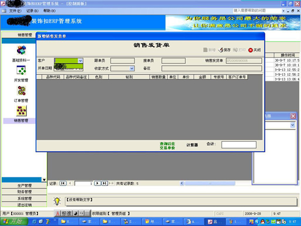The height and width of the screenshot is (226, 301).
Task: Click the 单价 column header
Action: [186, 77]
